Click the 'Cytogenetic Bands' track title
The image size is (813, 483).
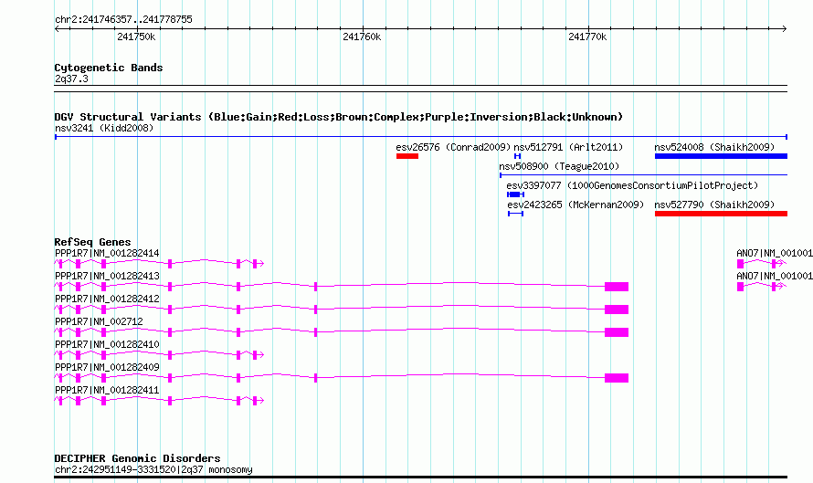(109, 68)
